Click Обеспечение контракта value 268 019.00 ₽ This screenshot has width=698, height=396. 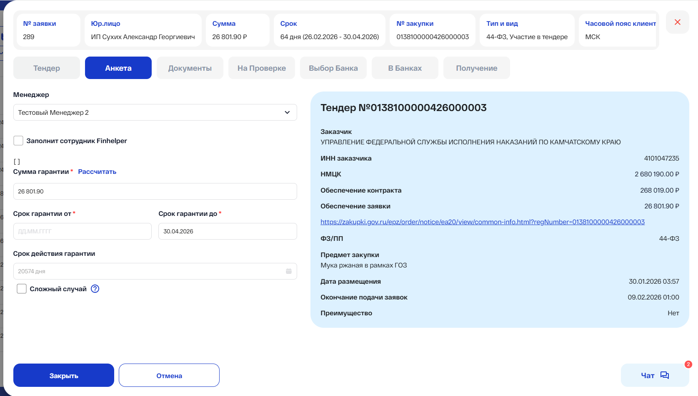[x=660, y=190]
